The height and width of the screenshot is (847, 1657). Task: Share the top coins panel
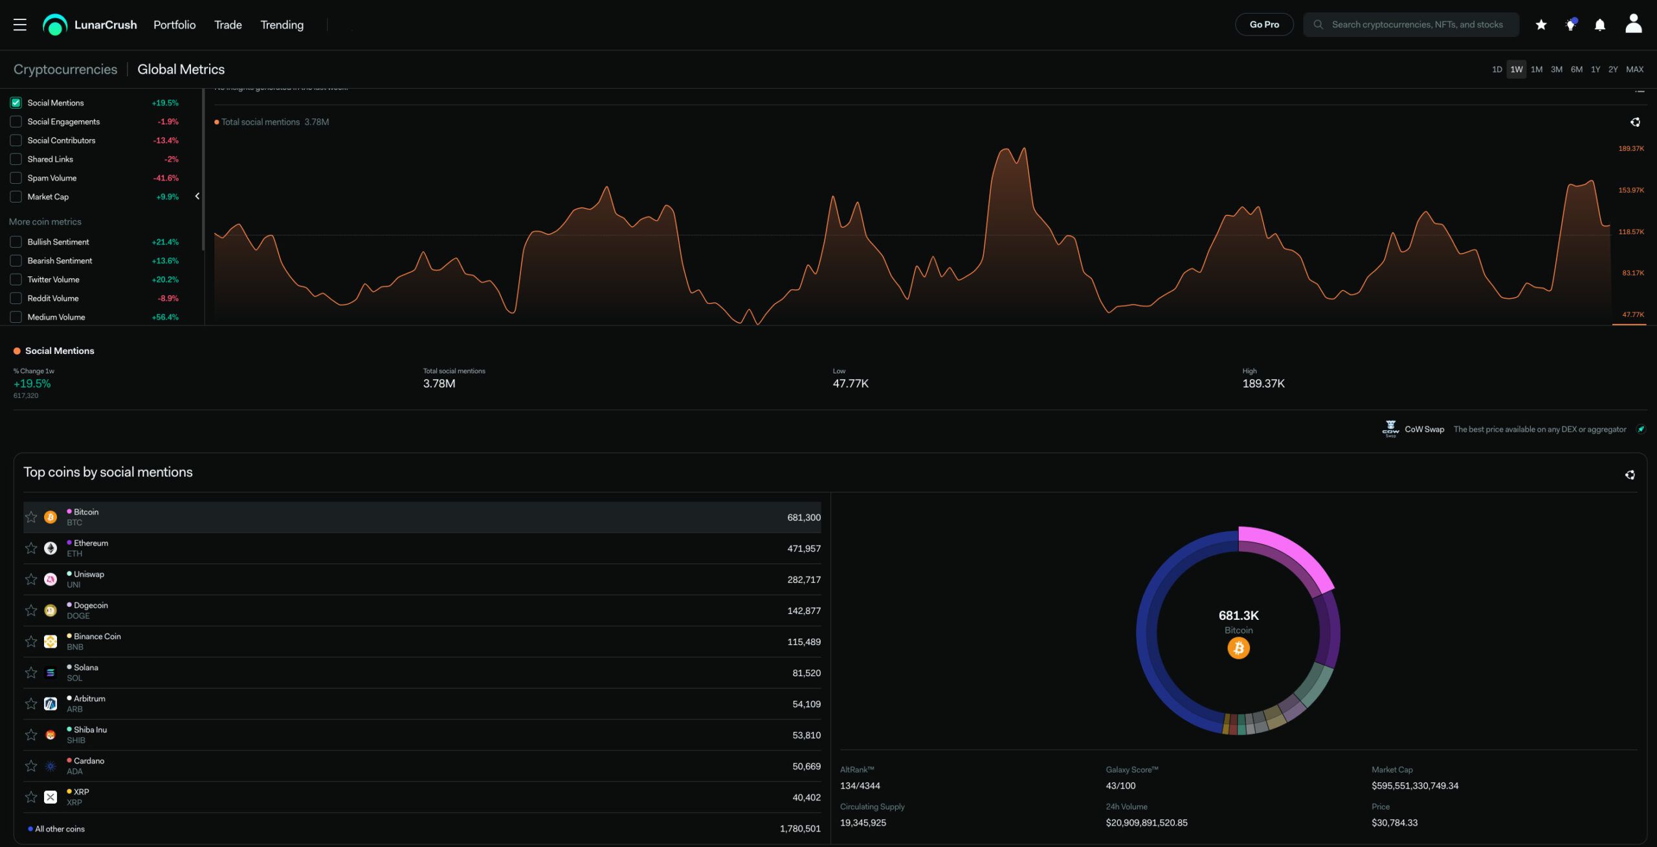point(1630,475)
